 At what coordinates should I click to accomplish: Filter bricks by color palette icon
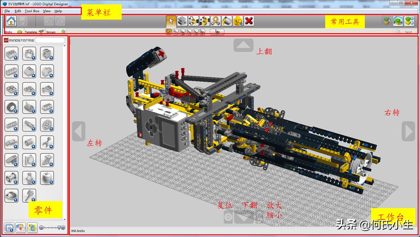point(21,227)
